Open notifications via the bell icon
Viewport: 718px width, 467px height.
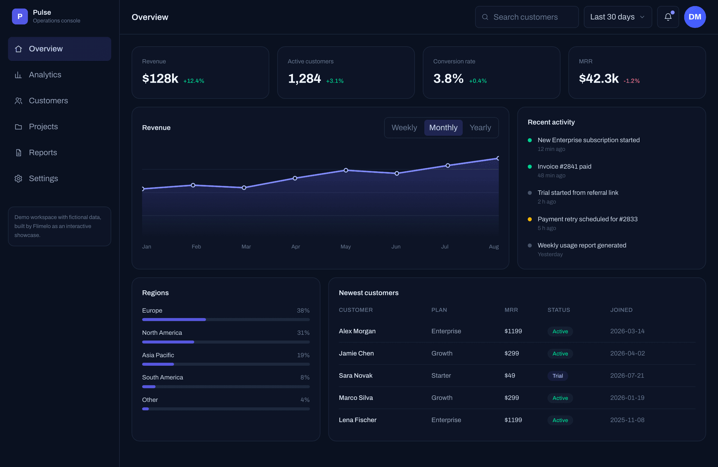click(668, 17)
